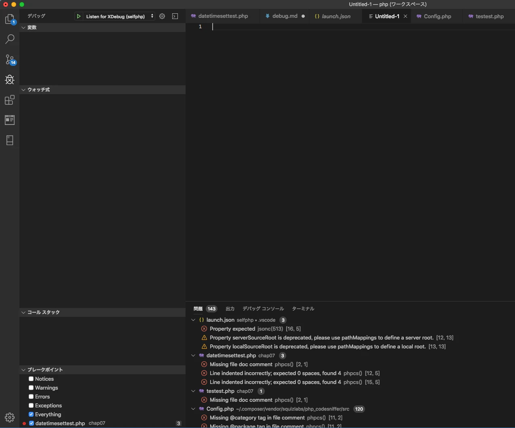The image size is (515, 428).
Task: Open the Search magnifier in activity bar
Action: coord(10,39)
